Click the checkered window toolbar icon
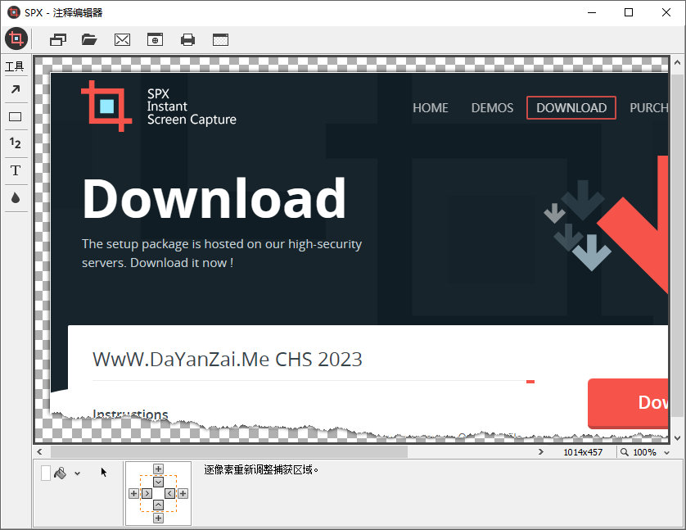Screen dimensions: 686x530 click(x=220, y=40)
